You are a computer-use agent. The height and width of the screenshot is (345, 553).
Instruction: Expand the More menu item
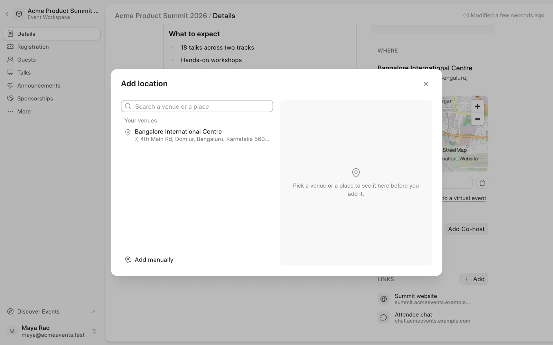52,111
